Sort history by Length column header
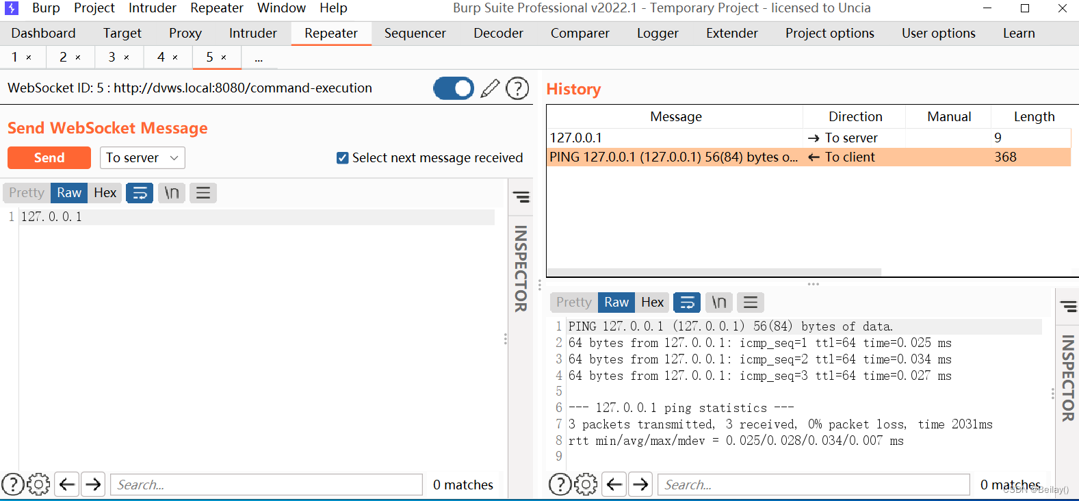This screenshot has width=1079, height=501. pyautogui.click(x=1034, y=117)
